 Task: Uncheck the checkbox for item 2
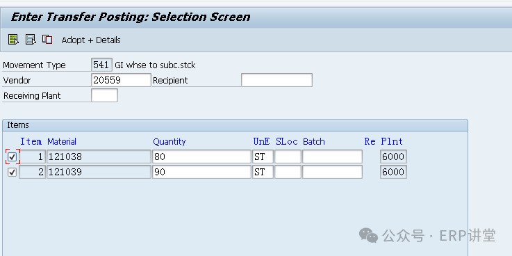click(13, 172)
